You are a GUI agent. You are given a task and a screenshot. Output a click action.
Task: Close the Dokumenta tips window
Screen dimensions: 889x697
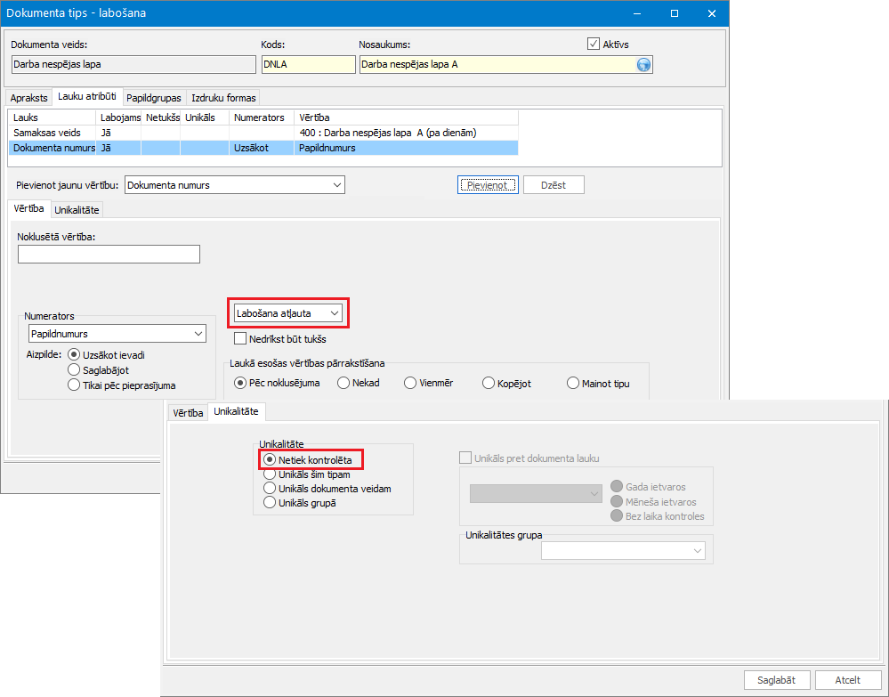[712, 13]
